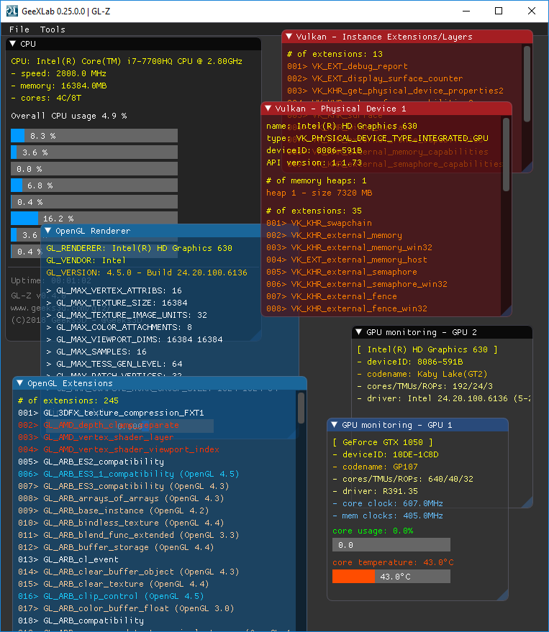
Task: Maximize the GeeXLab window
Action: [499, 11]
